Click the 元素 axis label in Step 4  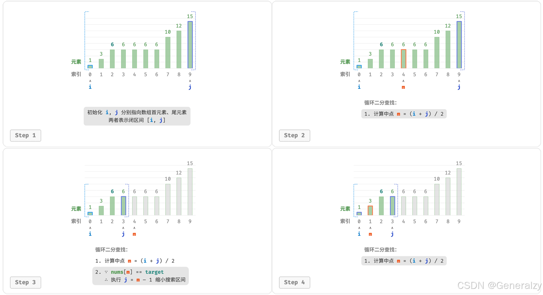345,209
